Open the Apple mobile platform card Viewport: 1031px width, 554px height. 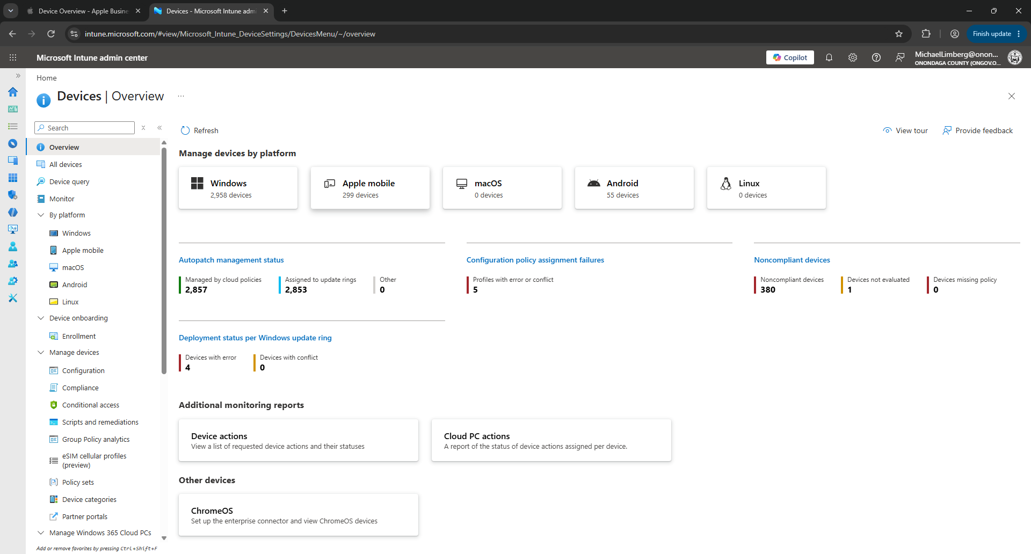pyautogui.click(x=371, y=188)
